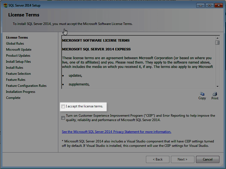Print the license terms using the Print icon
This screenshot has width=226, height=169.
tap(214, 94)
